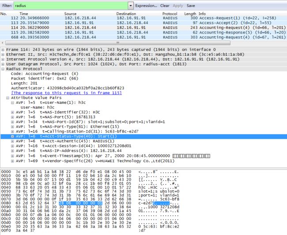The width and height of the screenshot is (287, 235).
Task: Select the Packet identifier: 0x42 line
Action: tap(45, 78)
